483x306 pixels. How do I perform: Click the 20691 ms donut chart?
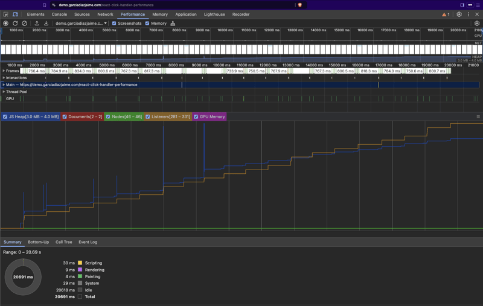point(23,277)
